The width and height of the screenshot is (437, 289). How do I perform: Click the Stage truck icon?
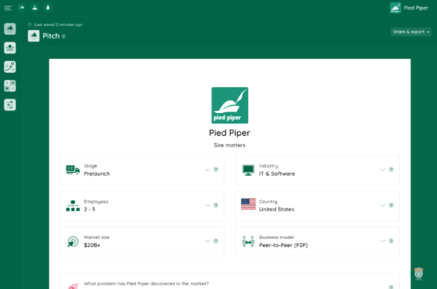(x=73, y=170)
